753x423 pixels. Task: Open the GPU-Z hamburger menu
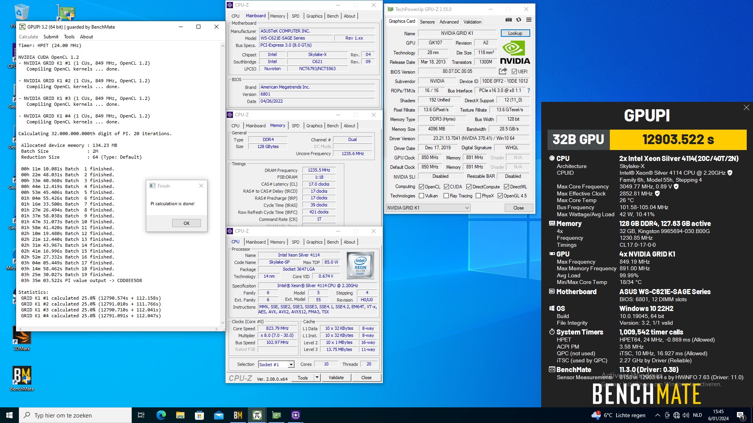point(529,20)
